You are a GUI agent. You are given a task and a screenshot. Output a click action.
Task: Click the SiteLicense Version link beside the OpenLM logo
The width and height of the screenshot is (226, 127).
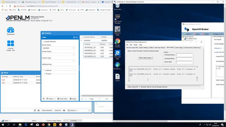[37, 17]
